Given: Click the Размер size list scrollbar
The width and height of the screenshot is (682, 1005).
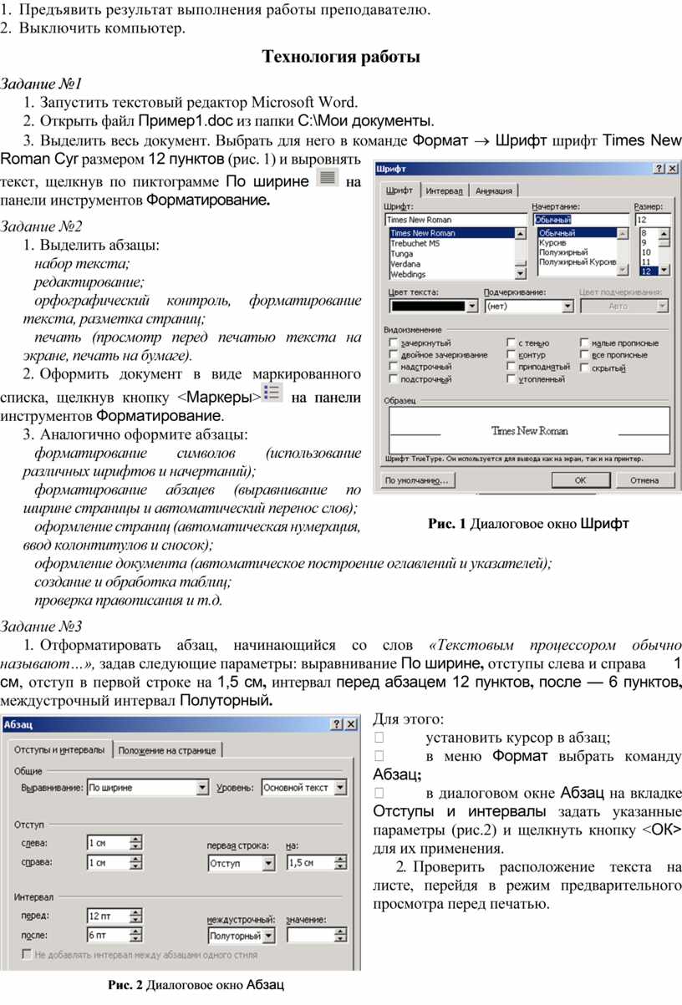Looking at the screenshot, I should coord(664,251).
